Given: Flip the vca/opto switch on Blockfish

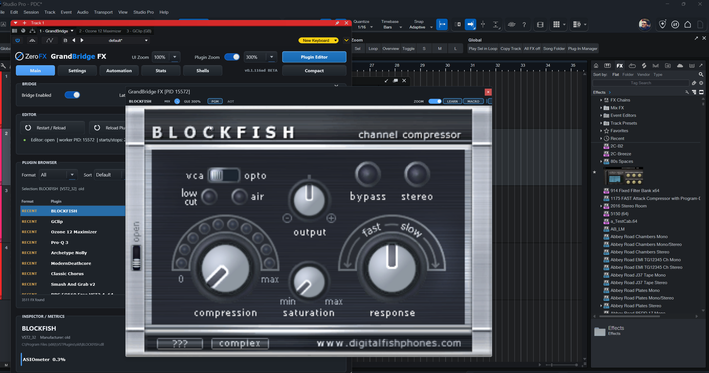Looking at the screenshot, I should pyautogui.click(x=224, y=175).
